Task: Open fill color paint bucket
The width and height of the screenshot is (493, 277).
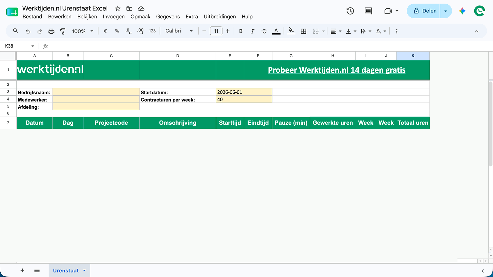Action: click(291, 31)
